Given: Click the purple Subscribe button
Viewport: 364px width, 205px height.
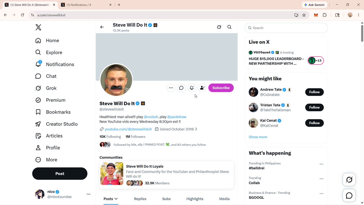Looking at the screenshot, I should [221, 88].
